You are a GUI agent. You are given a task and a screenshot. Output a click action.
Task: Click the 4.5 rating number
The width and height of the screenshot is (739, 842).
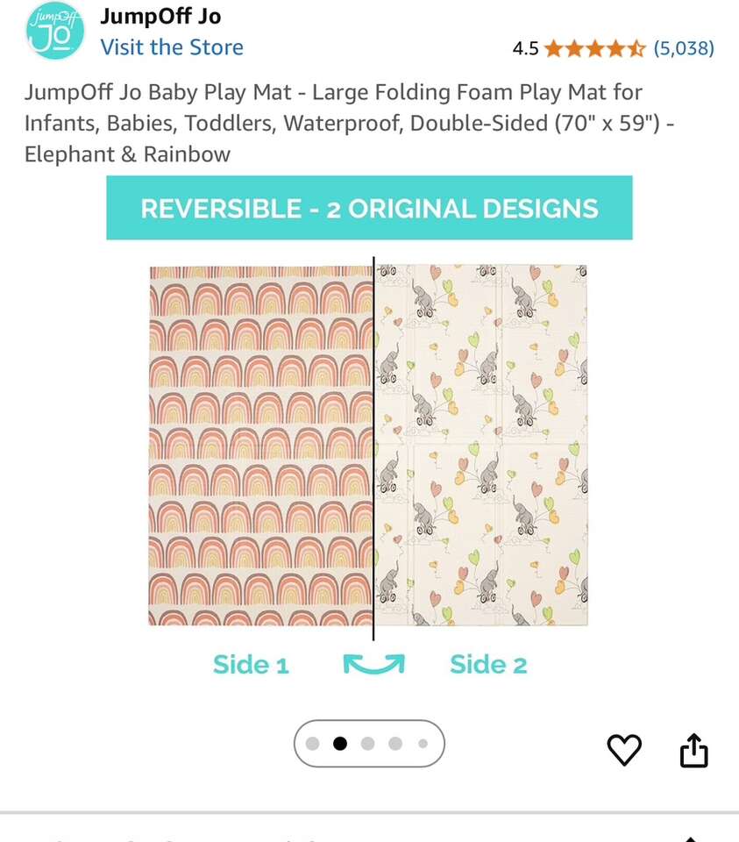pos(525,48)
